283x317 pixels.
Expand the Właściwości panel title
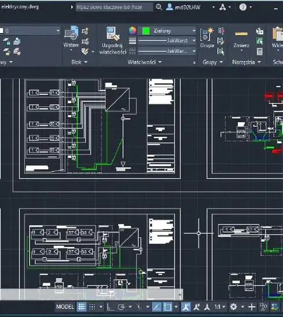[144, 62]
